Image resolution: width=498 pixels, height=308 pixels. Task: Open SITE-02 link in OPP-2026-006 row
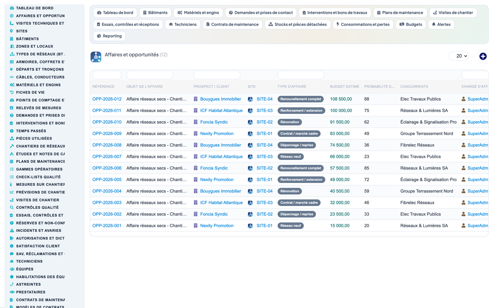pyautogui.click(x=264, y=168)
